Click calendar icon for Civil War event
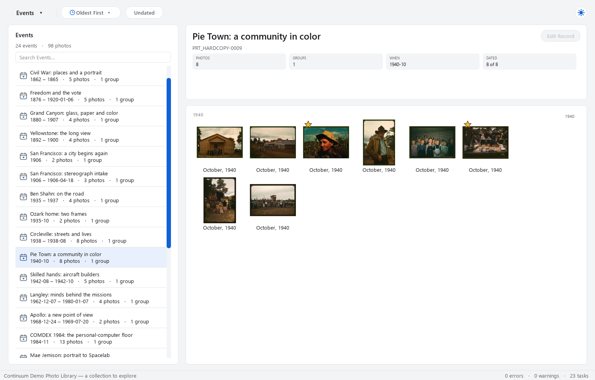Viewport: 595px width, 380px height. pyautogui.click(x=23, y=76)
